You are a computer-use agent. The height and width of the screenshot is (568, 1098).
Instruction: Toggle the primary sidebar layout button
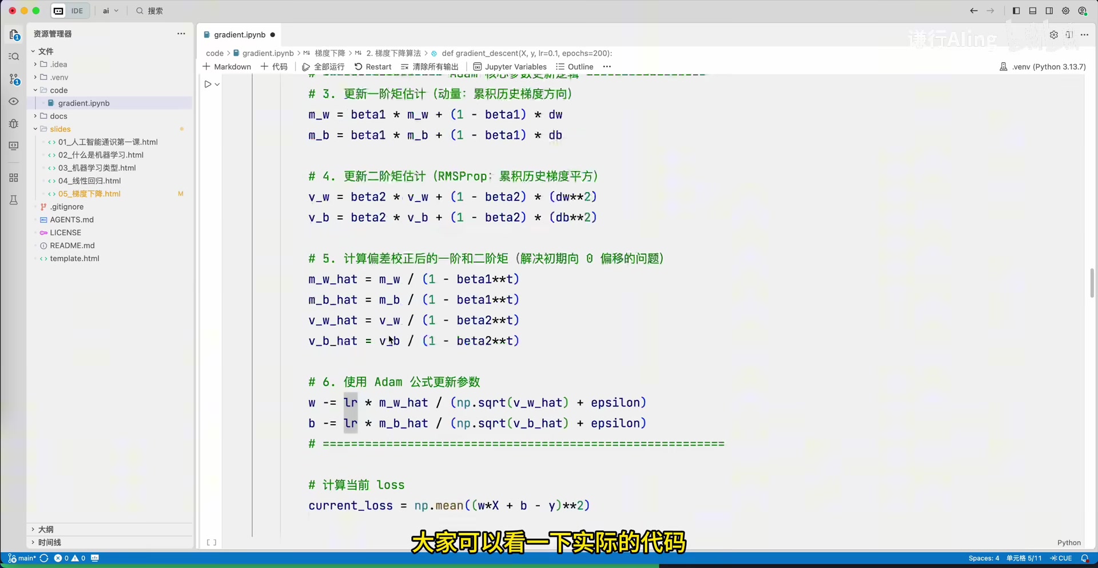click(x=1016, y=11)
